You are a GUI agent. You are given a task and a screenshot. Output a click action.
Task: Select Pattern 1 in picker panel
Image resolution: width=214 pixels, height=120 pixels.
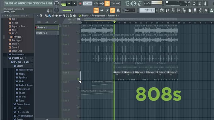(x=47, y=28)
